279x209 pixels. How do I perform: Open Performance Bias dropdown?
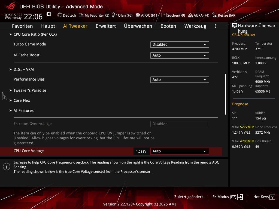180,80
